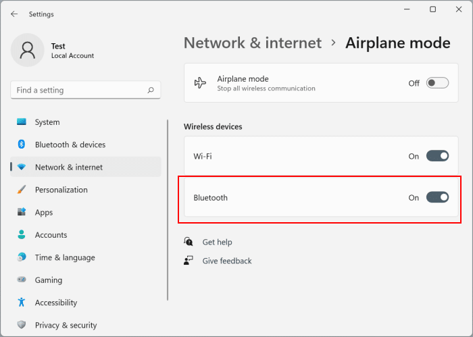
Task: Open the Apps settings page
Action: tap(86, 212)
